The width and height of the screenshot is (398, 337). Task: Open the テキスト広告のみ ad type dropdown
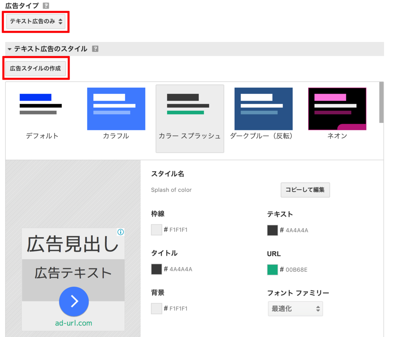point(36,21)
